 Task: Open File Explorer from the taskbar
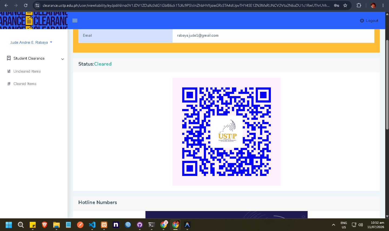coord(56,225)
